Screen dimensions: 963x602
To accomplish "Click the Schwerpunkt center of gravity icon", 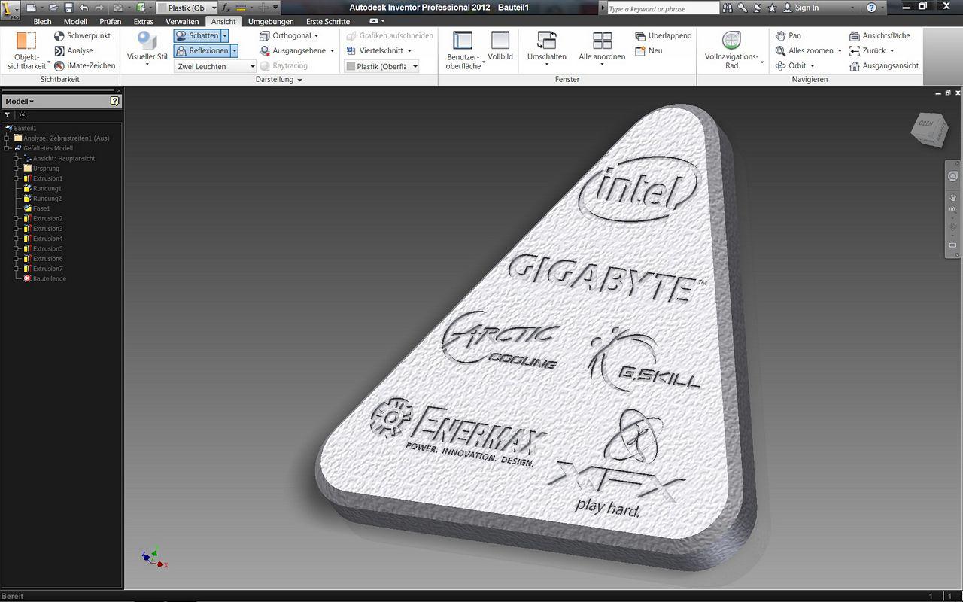I will pos(59,35).
